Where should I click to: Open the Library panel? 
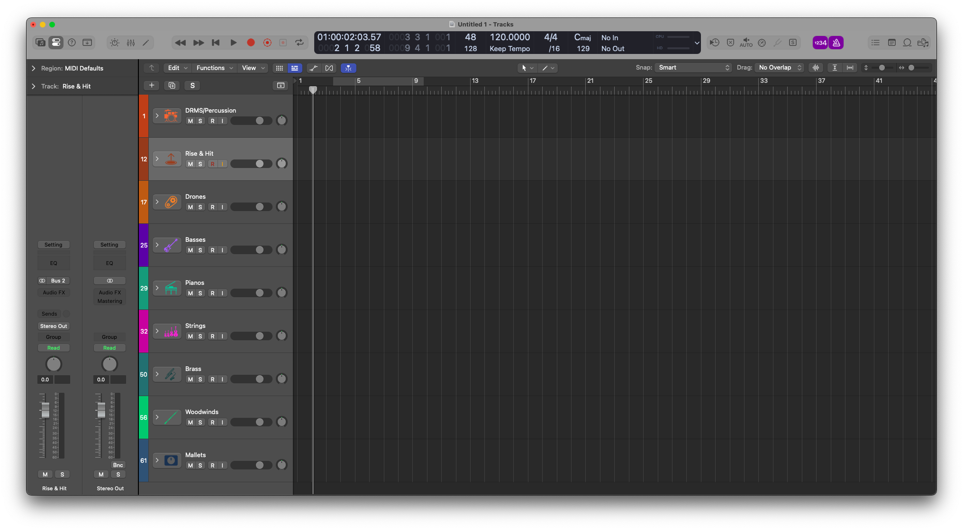40,43
